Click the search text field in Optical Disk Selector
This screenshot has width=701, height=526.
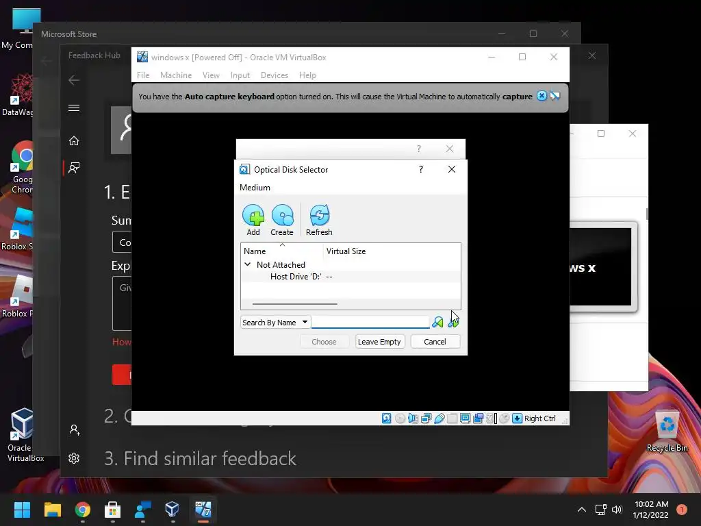coord(370,322)
